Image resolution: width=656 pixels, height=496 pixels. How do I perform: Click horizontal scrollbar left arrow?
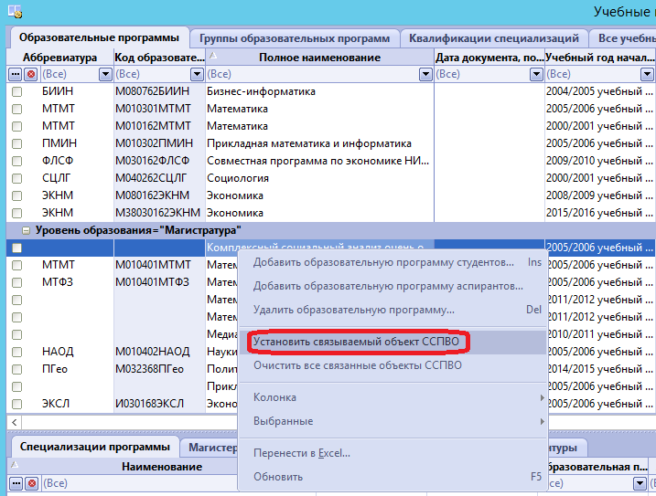tap(15, 422)
